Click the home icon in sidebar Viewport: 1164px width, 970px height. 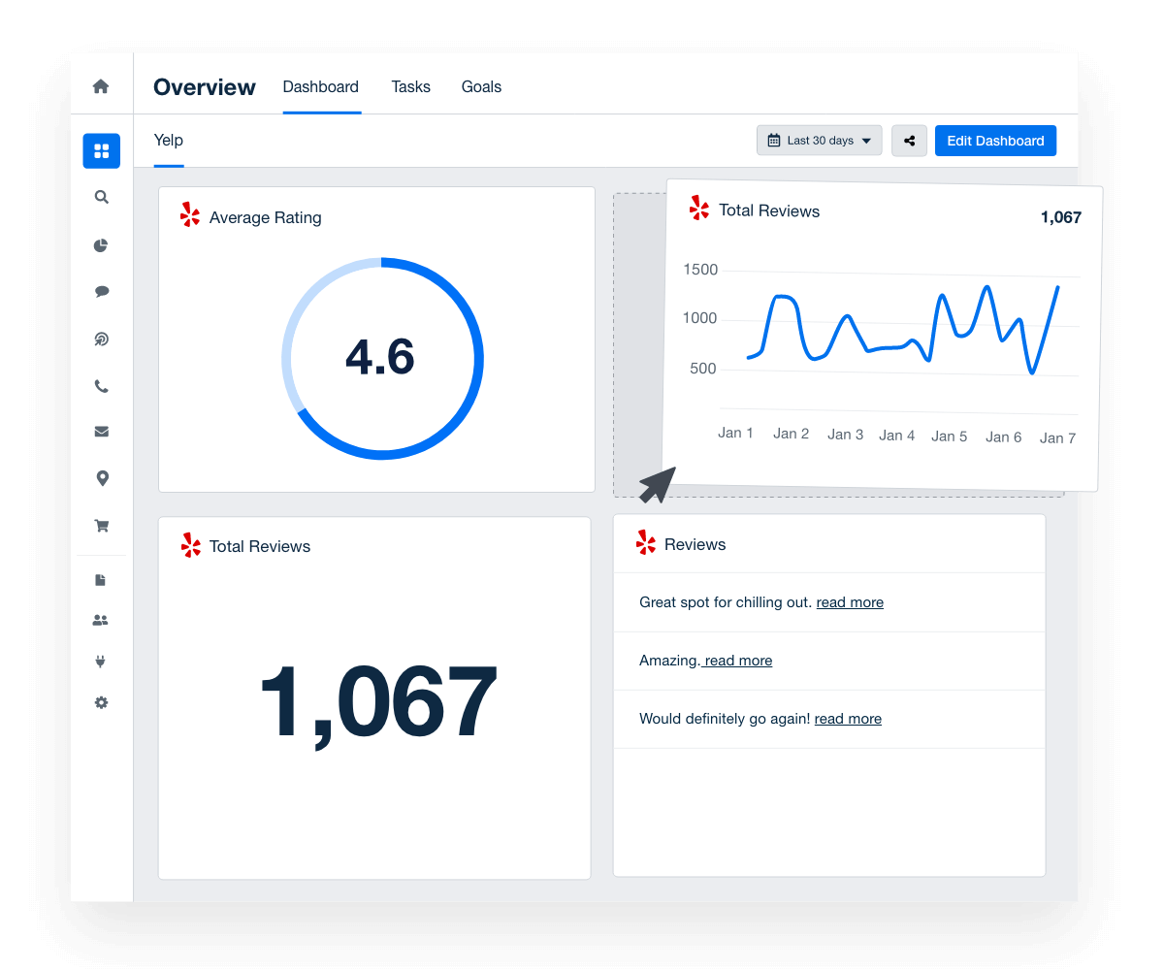click(101, 86)
